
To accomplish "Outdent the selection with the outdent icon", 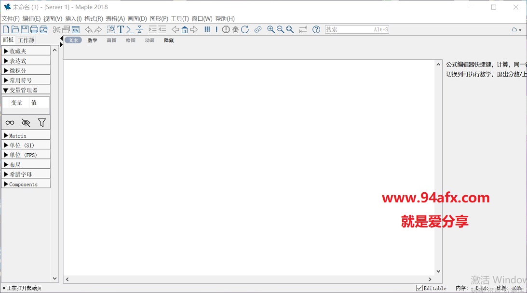I will coord(162,29).
